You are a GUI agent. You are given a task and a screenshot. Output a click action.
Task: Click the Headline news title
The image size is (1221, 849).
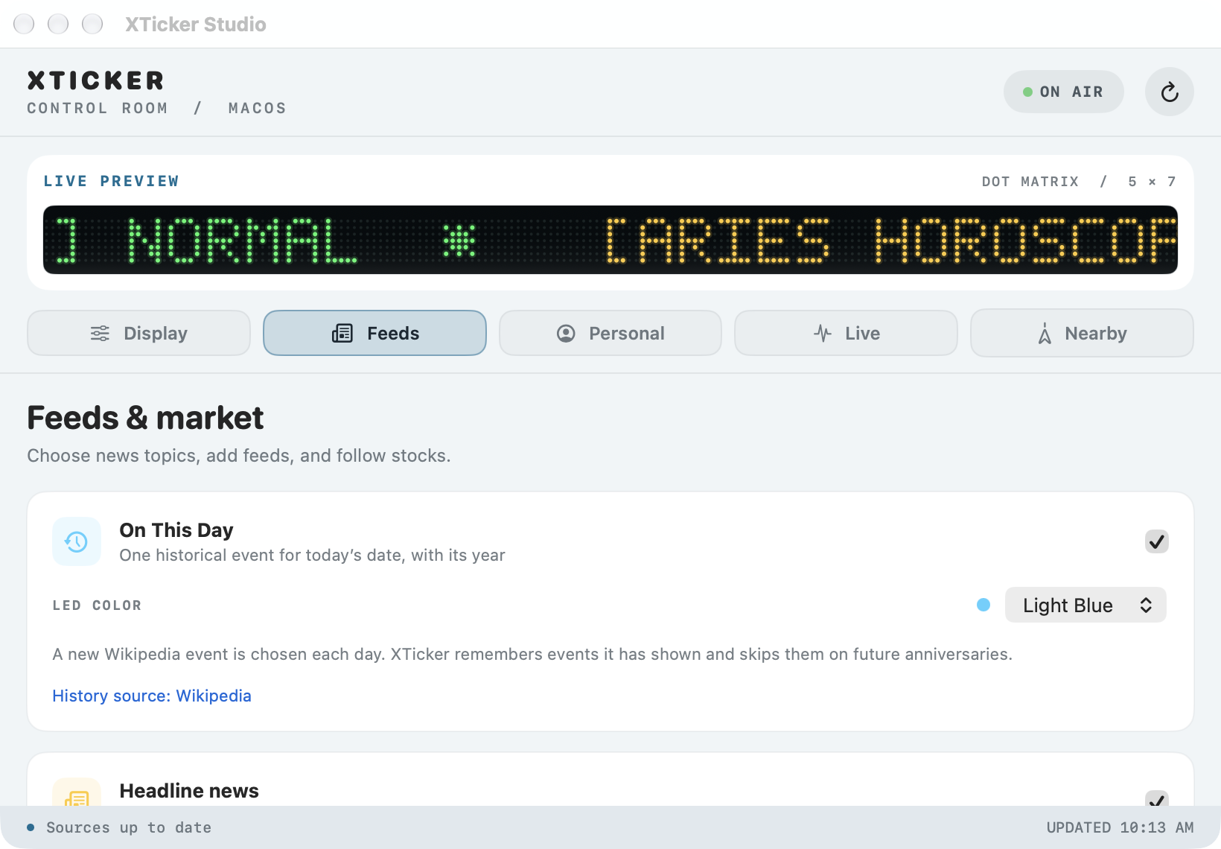[189, 791]
